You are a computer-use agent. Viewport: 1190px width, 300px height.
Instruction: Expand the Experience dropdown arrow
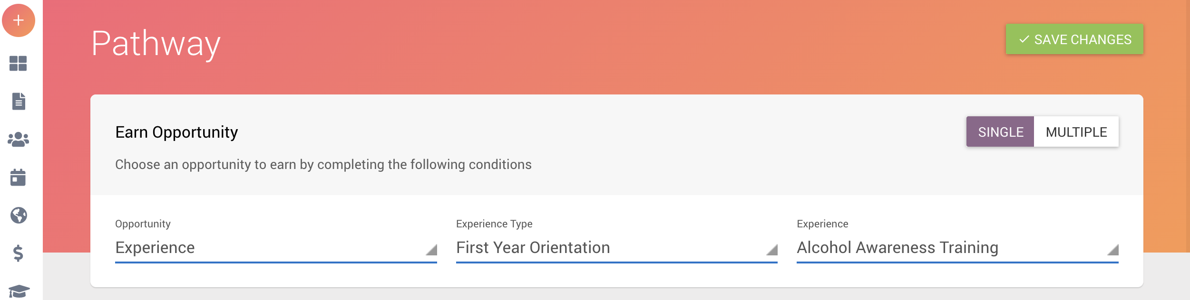point(1113,250)
